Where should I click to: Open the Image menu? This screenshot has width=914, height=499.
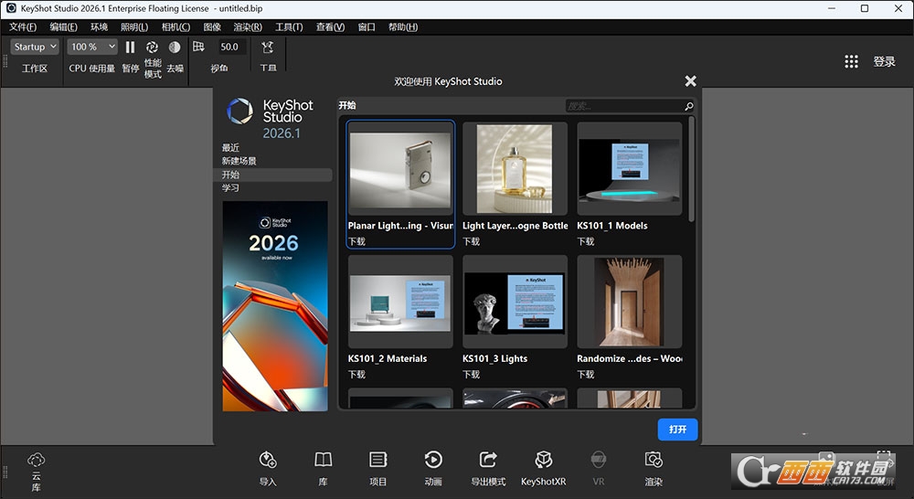pos(212,27)
